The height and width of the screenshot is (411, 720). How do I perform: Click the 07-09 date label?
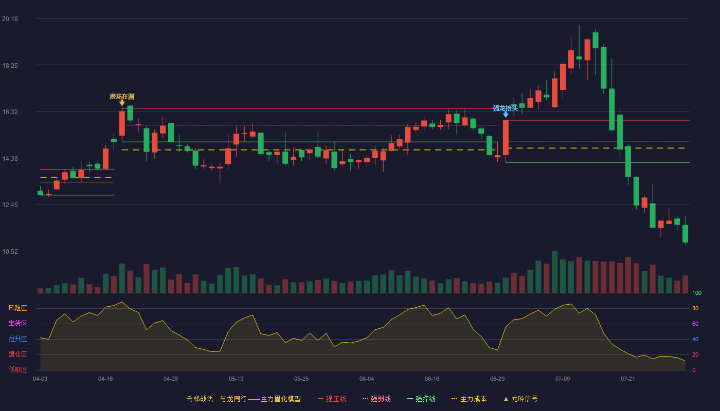(x=563, y=379)
